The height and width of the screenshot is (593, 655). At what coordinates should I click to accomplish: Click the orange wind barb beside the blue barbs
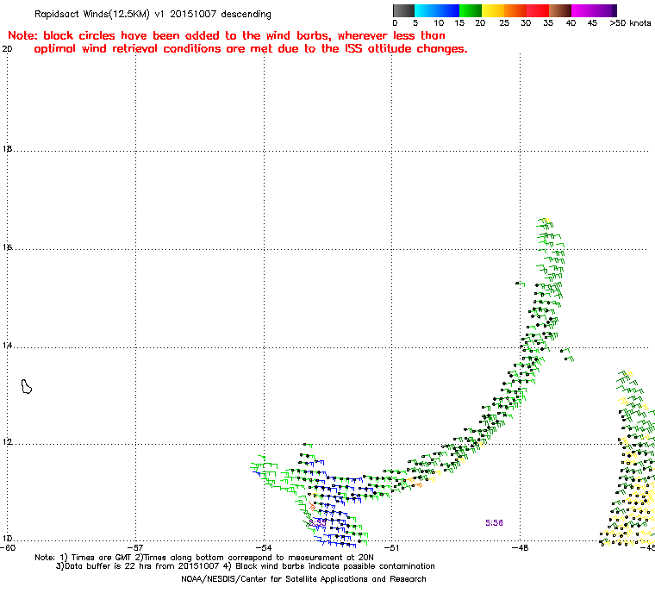tap(312, 506)
